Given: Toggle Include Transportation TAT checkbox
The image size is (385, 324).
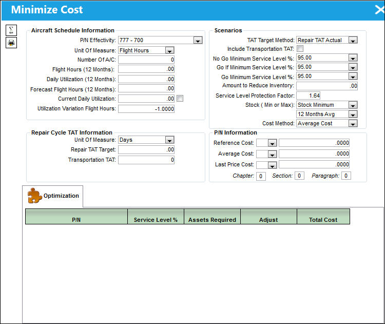Looking at the screenshot, I should click(300, 49).
